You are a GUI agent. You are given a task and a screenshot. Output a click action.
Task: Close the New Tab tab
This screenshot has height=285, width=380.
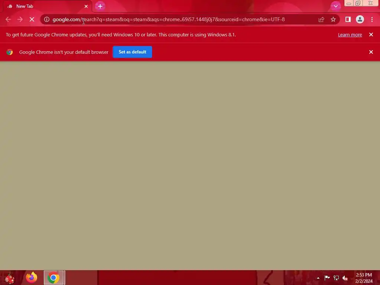(x=86, y=6)
